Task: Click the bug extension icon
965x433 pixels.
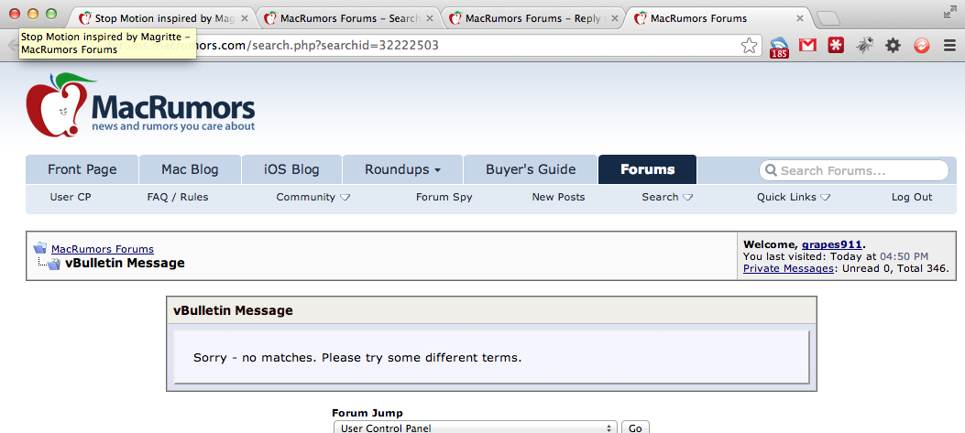Action: click(865, 45)
